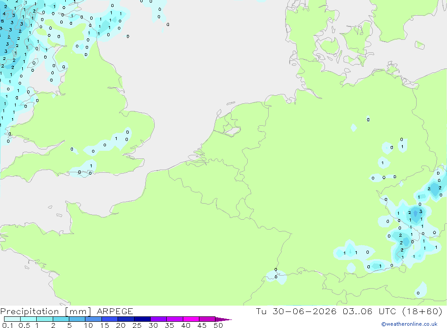This screenshot has height=328, width=447.
Task: Click legend swatch between 2 and 5
Action: [x=61, y=319]
